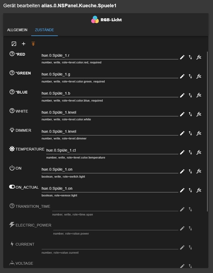Click the swap arrows icon for BLUE state
This screenshot has width=213, height=273.
click(x=190, y=95)
